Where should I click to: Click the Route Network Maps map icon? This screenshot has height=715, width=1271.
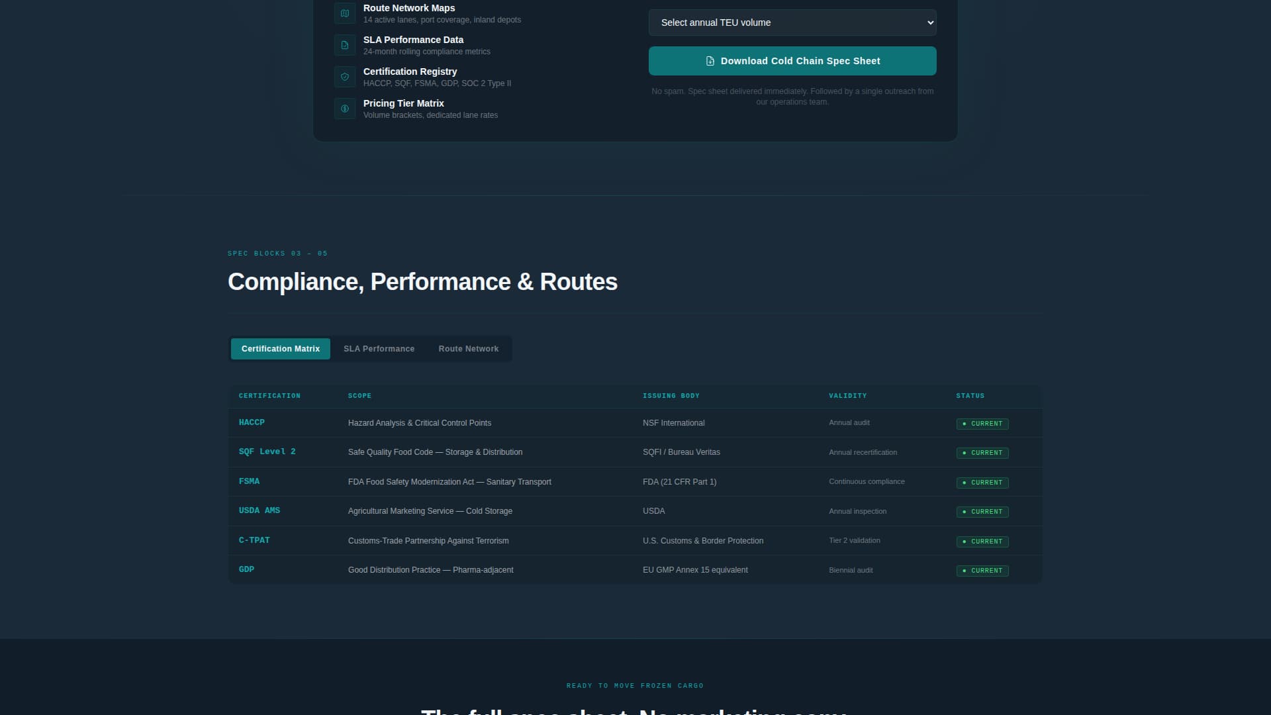(344, 13)
